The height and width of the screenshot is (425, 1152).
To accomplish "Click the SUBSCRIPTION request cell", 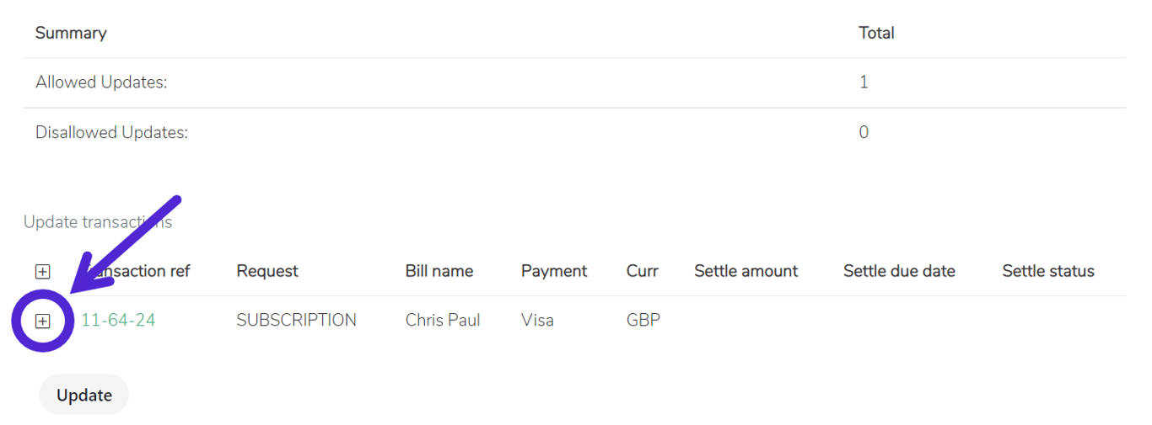I will pyautogui.click(x=296, y=320).
